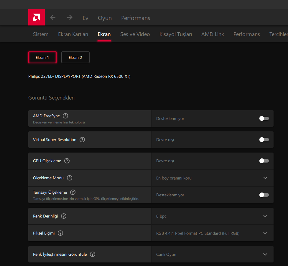Open AMD FreeSync help question mark
288x266 pixels.
point(65,116)
